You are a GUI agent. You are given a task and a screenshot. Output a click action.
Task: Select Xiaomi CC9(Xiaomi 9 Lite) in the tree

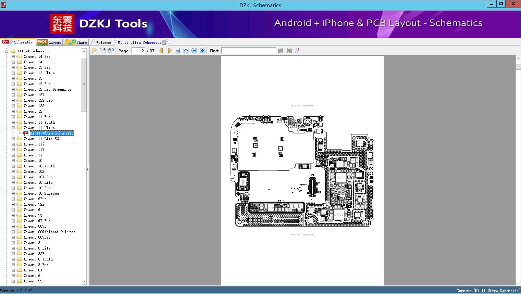click(49, 232)
